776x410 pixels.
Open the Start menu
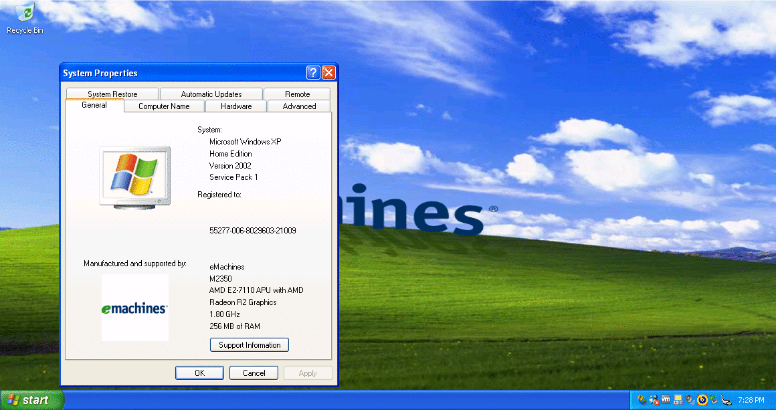(30, 400)
